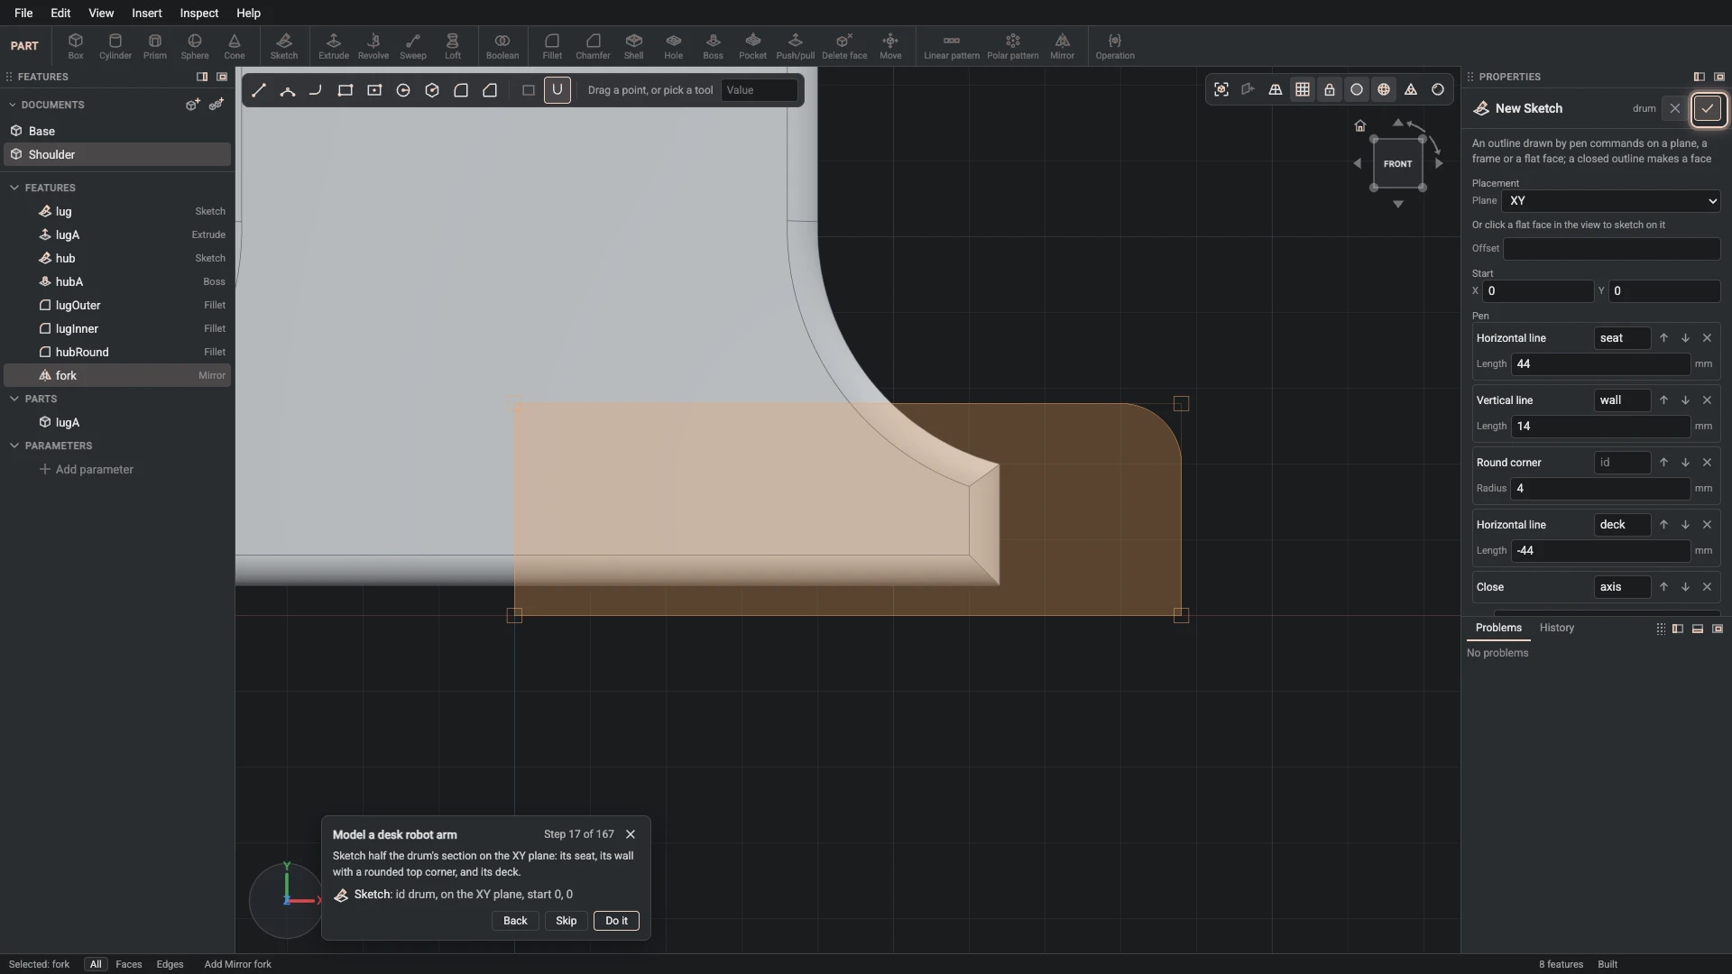Toggle the U snap mode button
Viewport: 1732px width, 974px height.
pos(557,89)
